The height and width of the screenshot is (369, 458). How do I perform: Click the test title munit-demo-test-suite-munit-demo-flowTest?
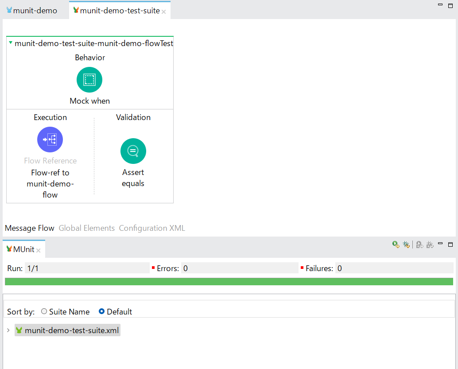pos(94,43)
